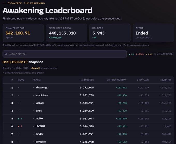Expand xiskool row disclosure arrow
The image size is (176, 144).
(x=34, y=103)
